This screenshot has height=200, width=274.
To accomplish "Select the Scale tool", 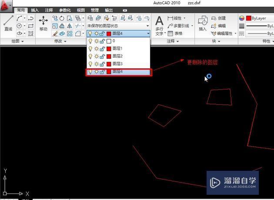I will tap(55, 26).
